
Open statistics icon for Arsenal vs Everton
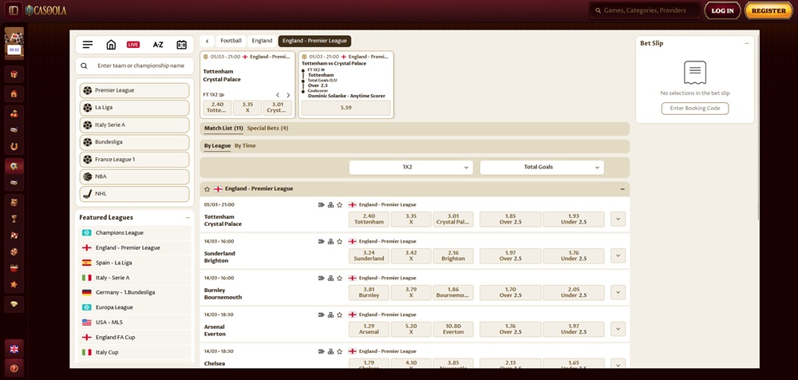[330, 315]
